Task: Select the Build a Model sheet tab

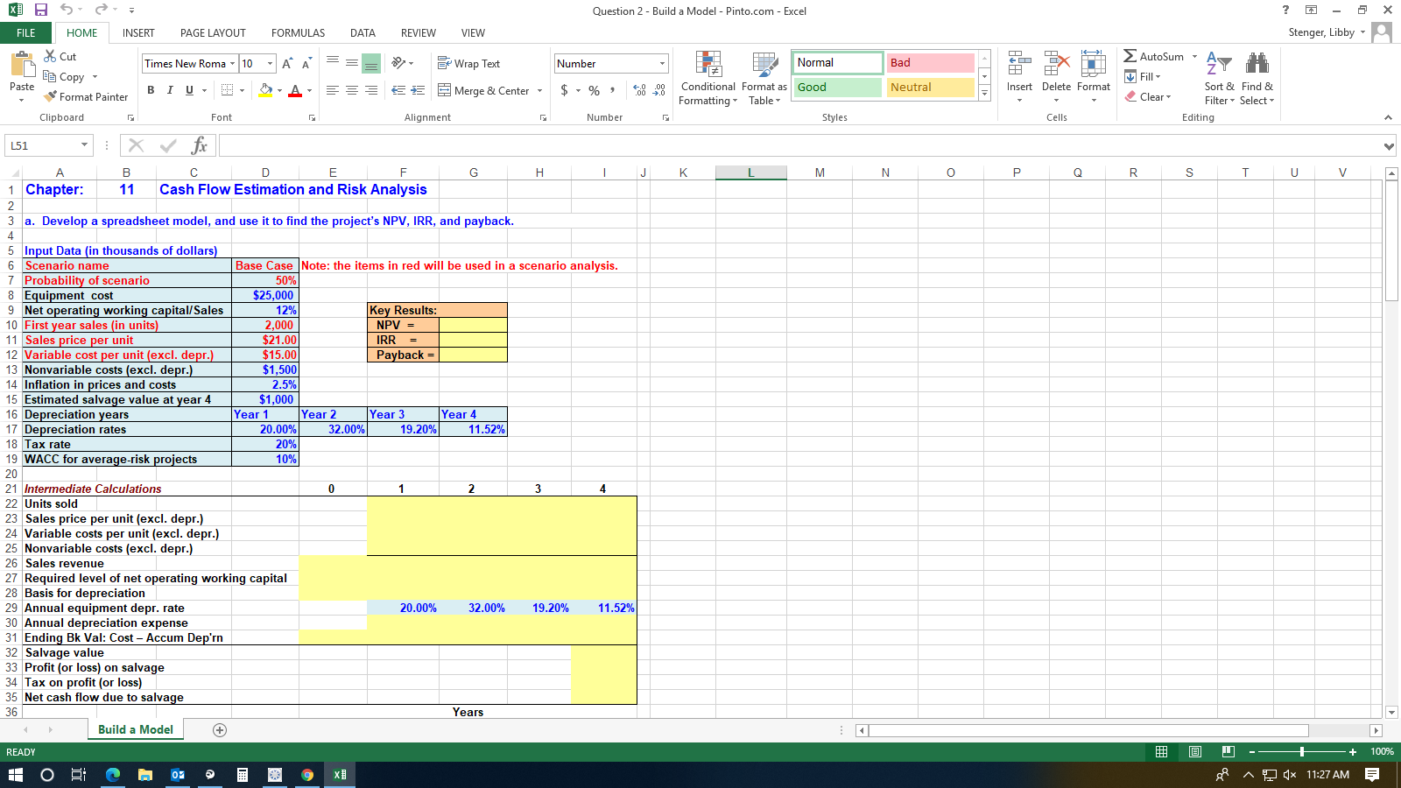Action: click(136, 729)
